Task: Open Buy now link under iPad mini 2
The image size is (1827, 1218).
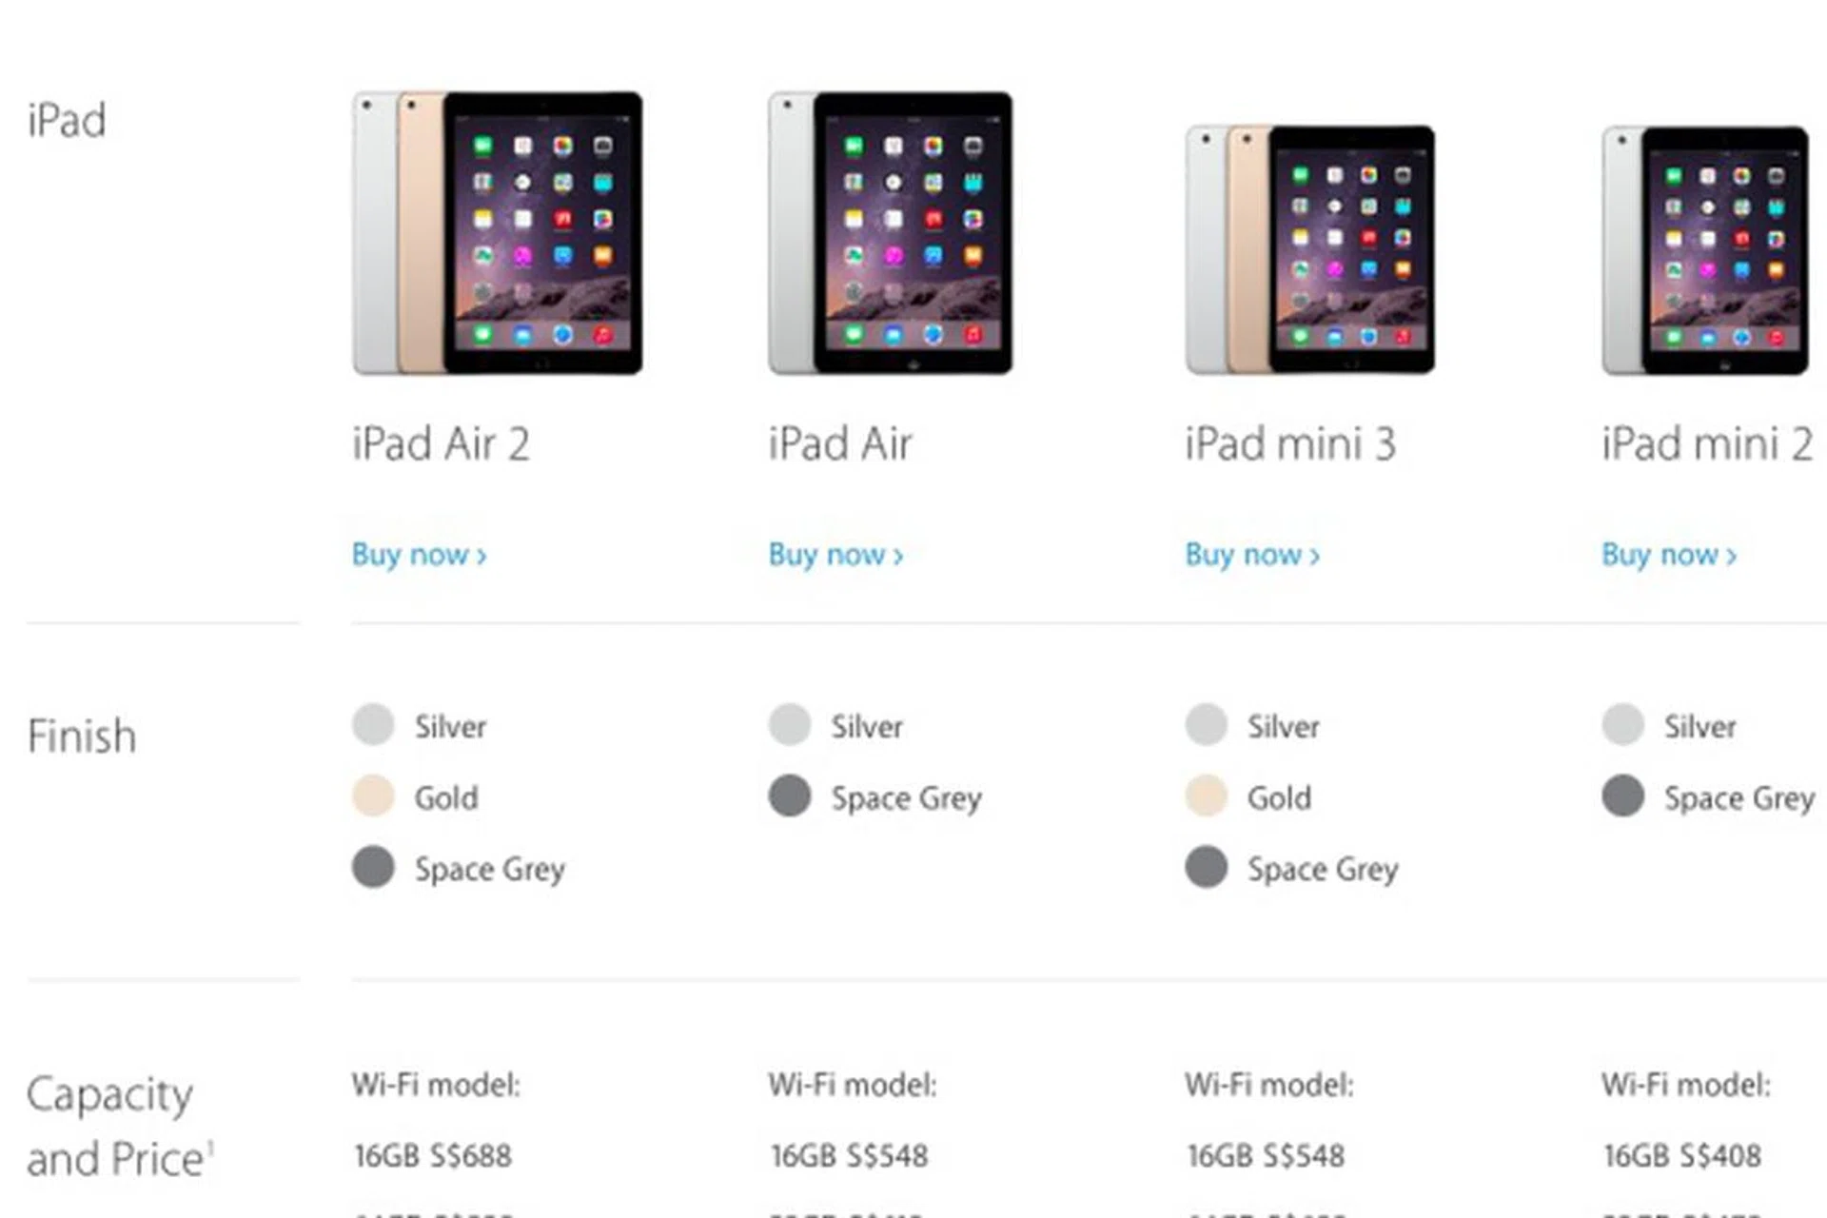Action: pos(1670,554)
